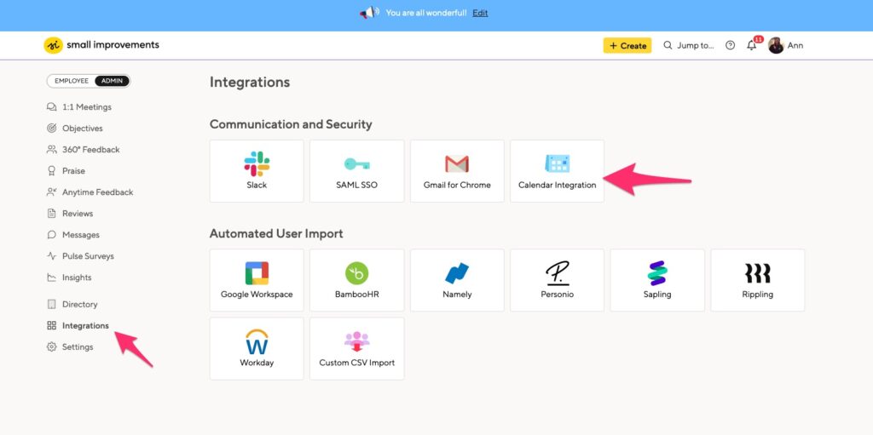Click the "You are all wonderful!" announcement
This screenshot has width=873, height=435.
click(x=426, y=13)
